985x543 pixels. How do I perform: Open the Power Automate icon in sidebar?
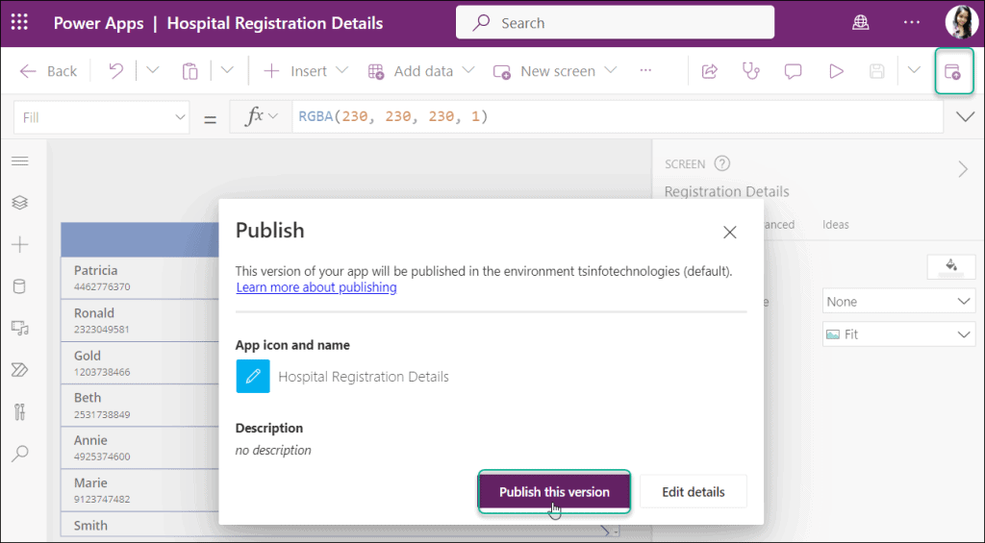pos(20,370)
